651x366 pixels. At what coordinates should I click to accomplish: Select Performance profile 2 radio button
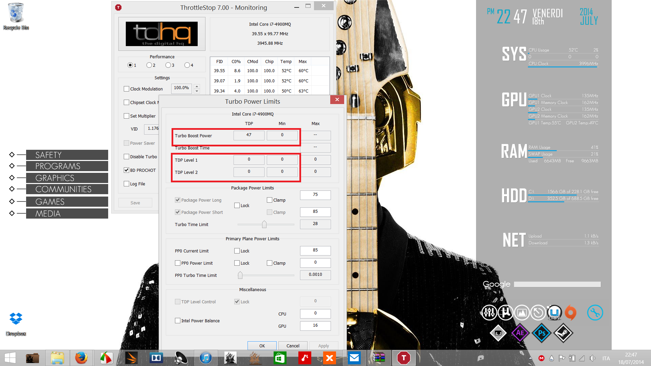(x=149, y=65)
